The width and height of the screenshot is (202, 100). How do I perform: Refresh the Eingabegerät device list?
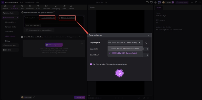coord(146,43)
